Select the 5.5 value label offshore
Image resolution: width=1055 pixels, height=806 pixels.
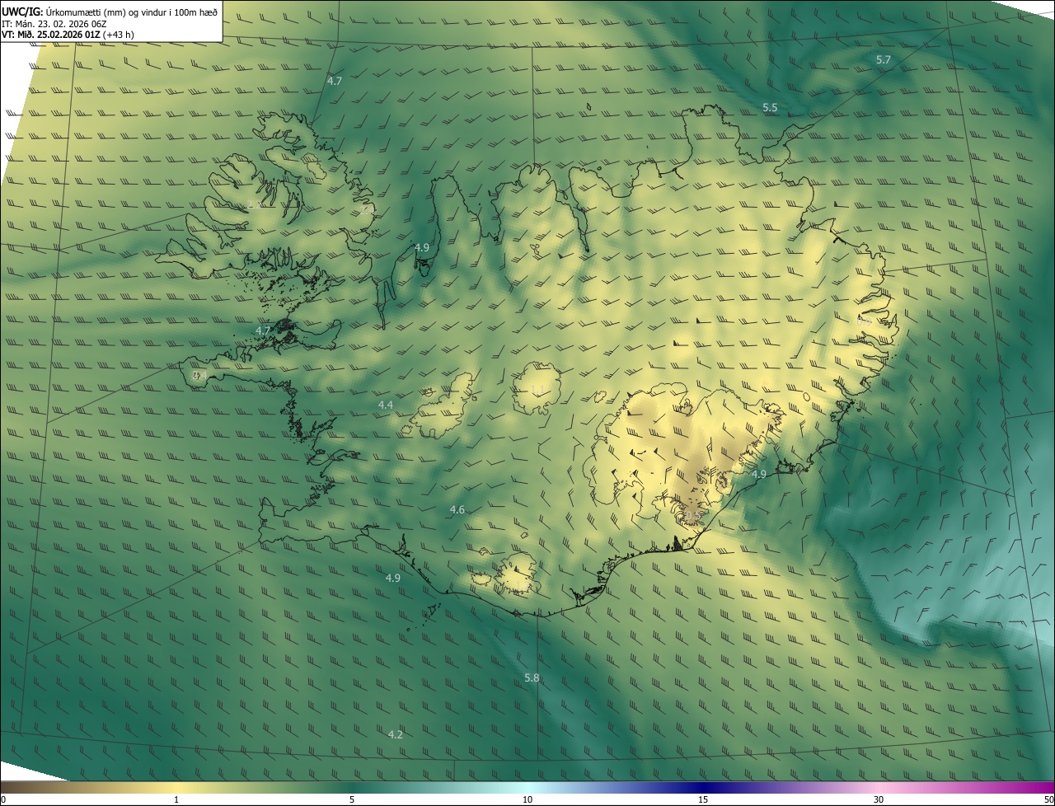(x=770, y=107)
